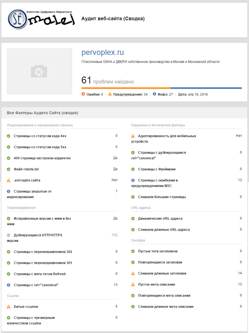Image resolution: width=249 pixels, height=333 pixels.
Task: Click the orange part of the issues bar
Action: (126, 88)
